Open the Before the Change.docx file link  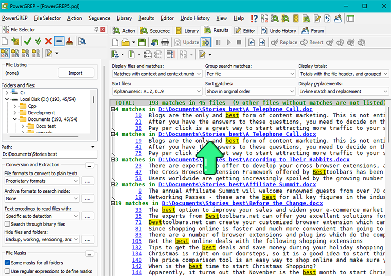(x=242, y=203)
